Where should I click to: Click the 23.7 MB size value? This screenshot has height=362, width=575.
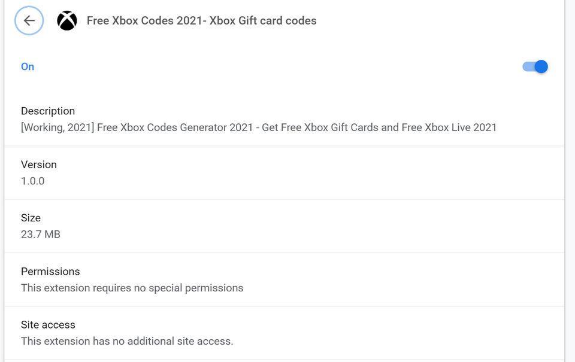41,234
